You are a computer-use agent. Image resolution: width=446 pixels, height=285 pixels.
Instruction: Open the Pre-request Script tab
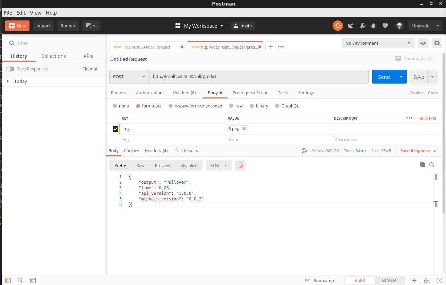point(250,93)
